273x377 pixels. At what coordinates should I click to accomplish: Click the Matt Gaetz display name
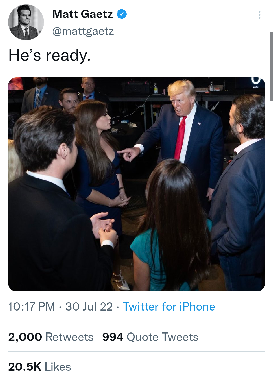(82, 14)
